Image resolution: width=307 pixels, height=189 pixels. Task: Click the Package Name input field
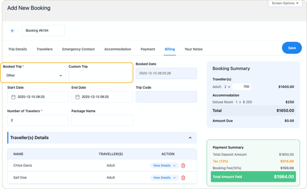[x=102, y=120]
